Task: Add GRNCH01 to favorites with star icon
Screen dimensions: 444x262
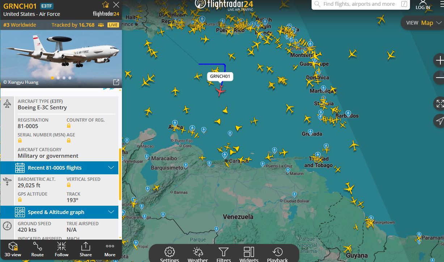Action: [105, 5]
